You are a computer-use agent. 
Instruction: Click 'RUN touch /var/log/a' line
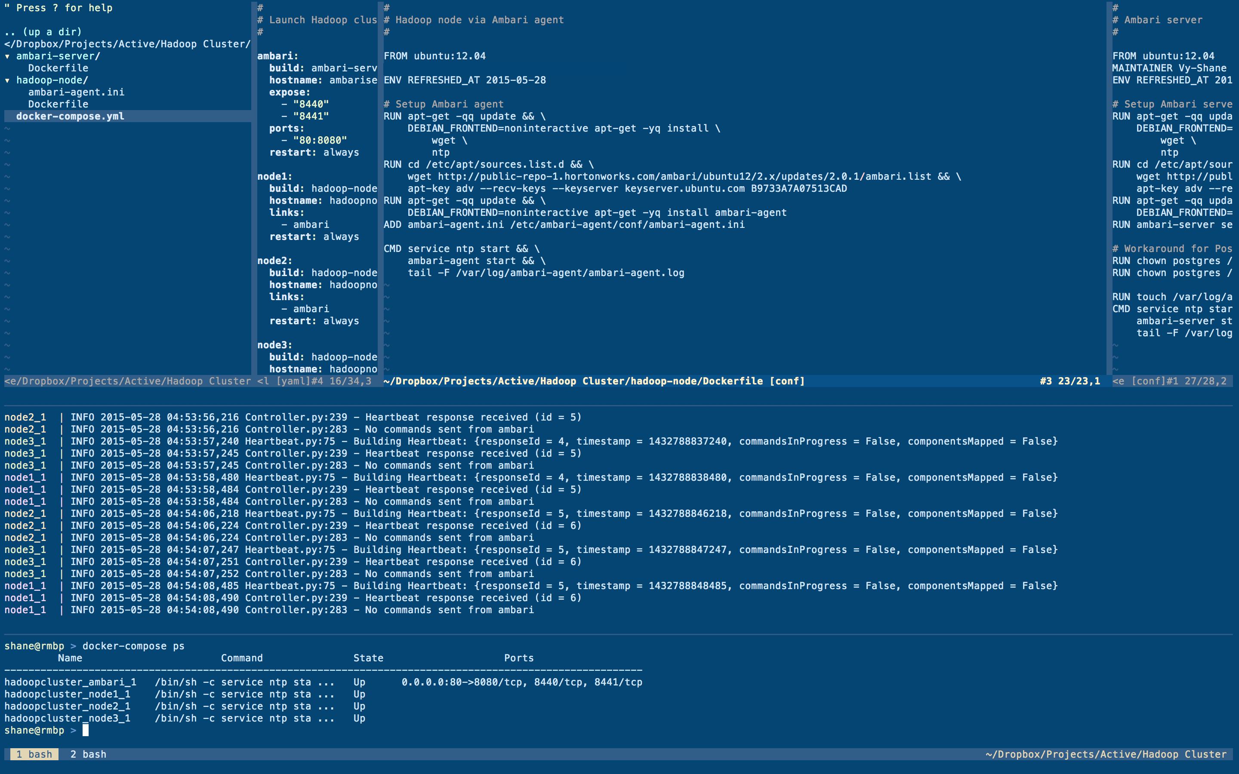(1172, 297)
